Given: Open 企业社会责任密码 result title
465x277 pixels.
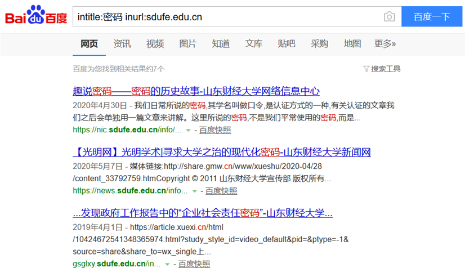Looking at the screenshot, I should (x=203, y=213).
